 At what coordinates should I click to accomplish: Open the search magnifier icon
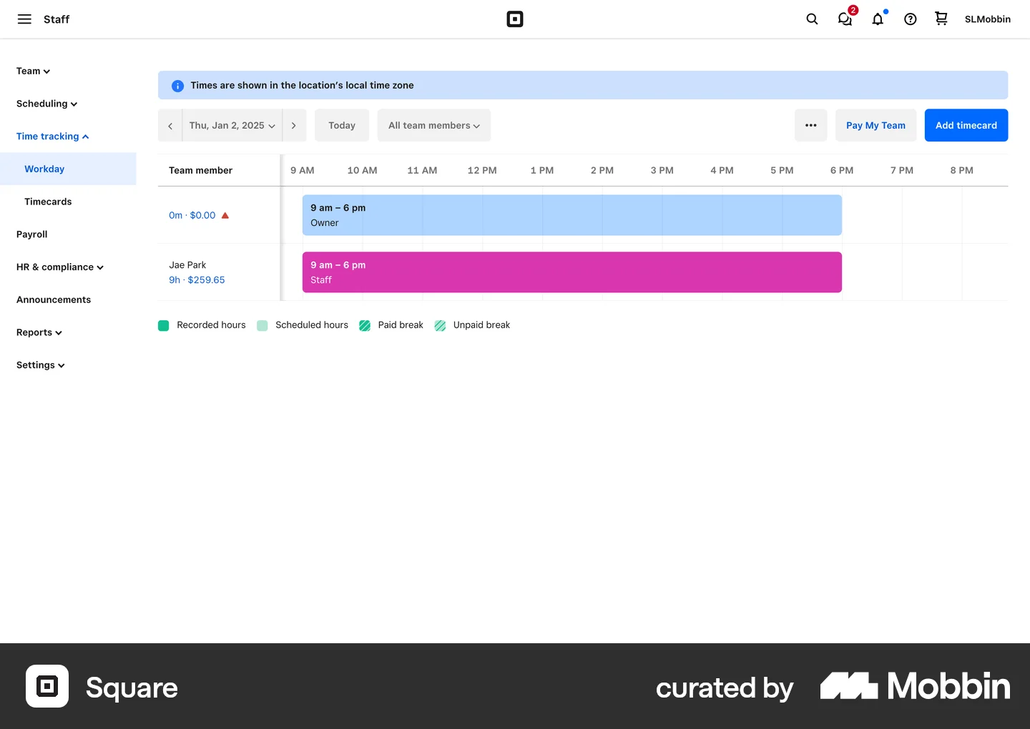click(812, 19)
